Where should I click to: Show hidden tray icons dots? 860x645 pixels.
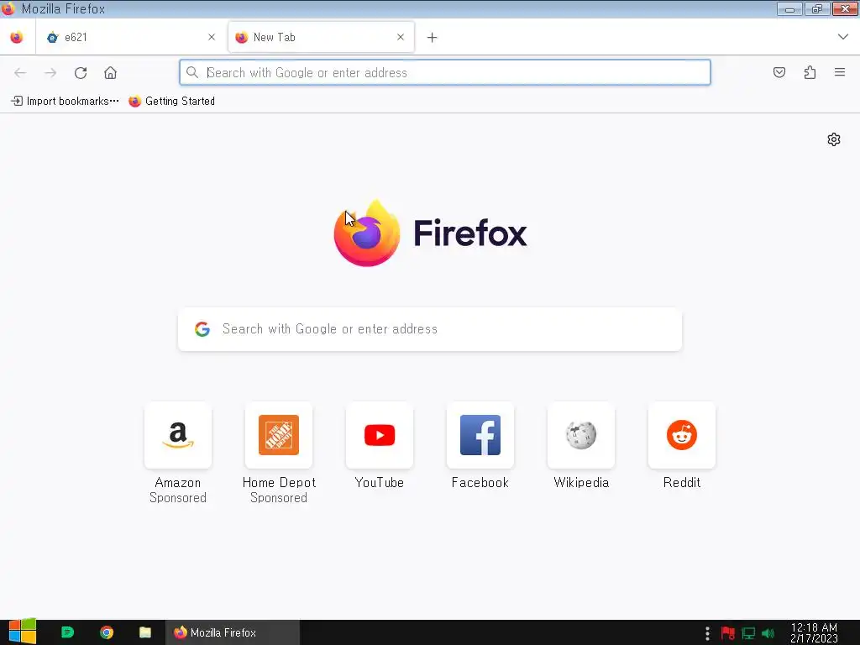(x=707, y=633)
